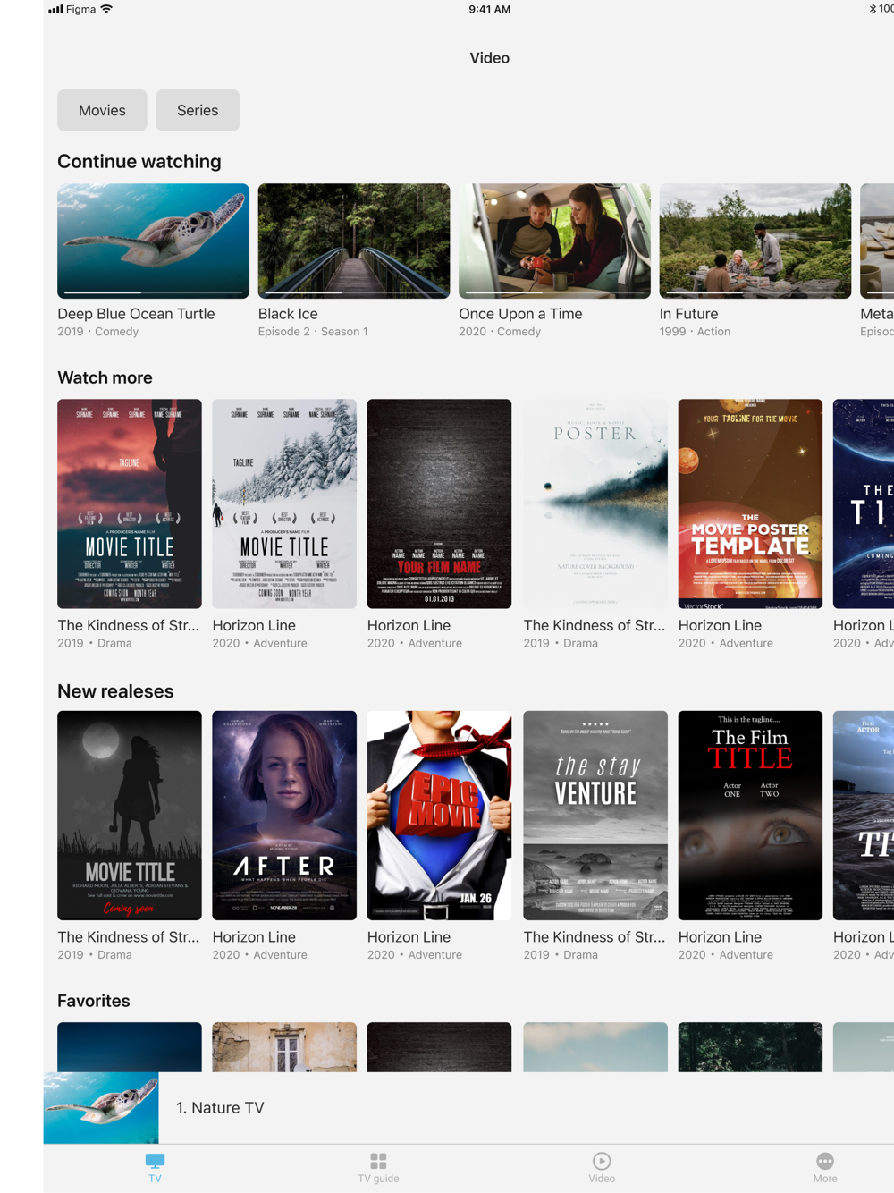The image size is (894, 1193).
Task: Tap the TV tab label
Action: pos(155,1179)
